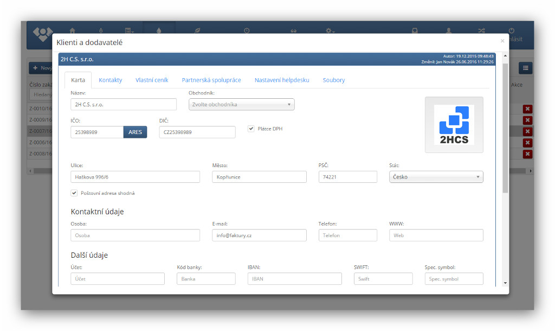The height and width of the screenshot is (331, 555).
Task: Open the Vlastní ceník tab
Action: point(152,80)
